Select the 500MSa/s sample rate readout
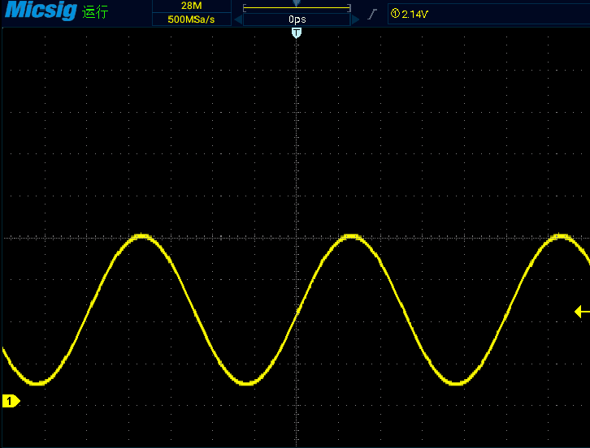 pos(192,19)
